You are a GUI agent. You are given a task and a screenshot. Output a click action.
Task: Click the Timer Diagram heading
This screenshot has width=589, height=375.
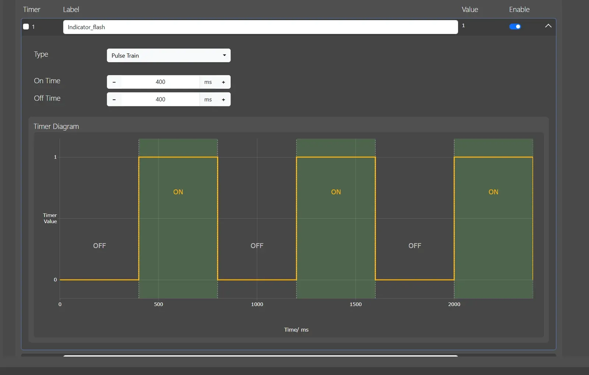point(56,126)
